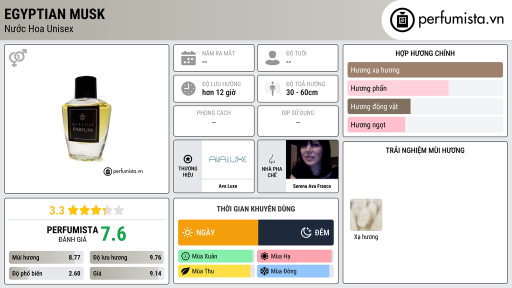
Task: Click the hơn 12 giờ longevity value
Action: point(219,92)
